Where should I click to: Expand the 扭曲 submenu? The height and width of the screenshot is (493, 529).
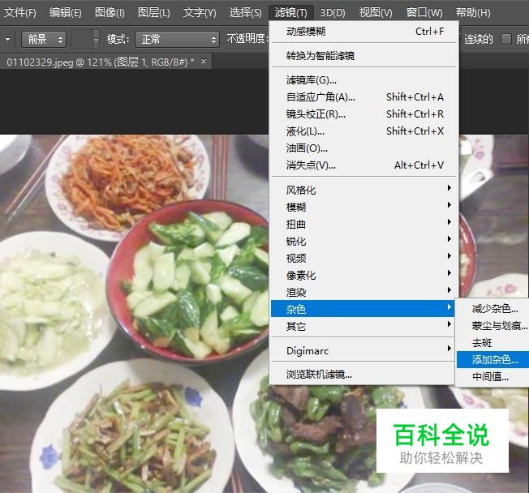pyautogui.click(x=363, y=225)
